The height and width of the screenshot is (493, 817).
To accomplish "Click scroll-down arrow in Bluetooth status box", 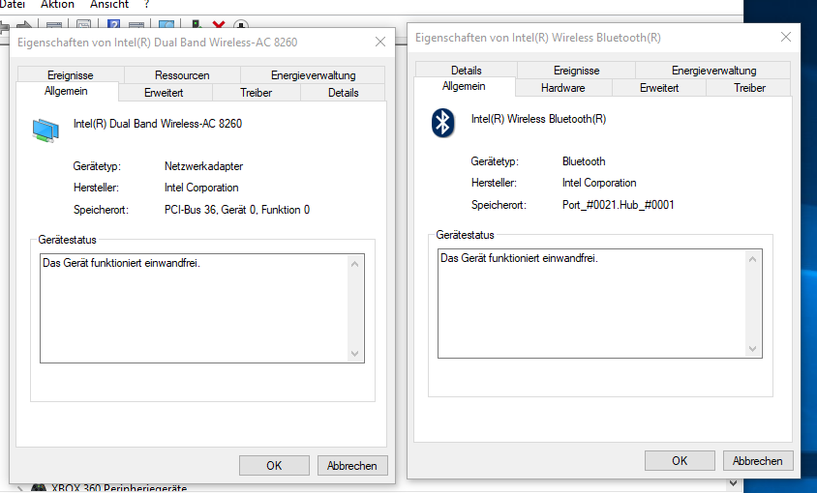I will [x=752, y=349].
